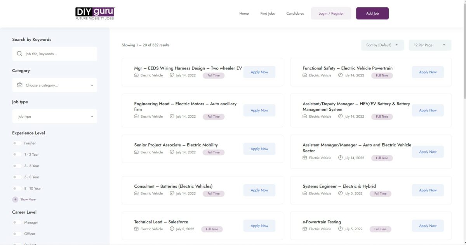Toggle the Fresher experience level switch
The width and height of the screenshot is (466, 245).
17,143
